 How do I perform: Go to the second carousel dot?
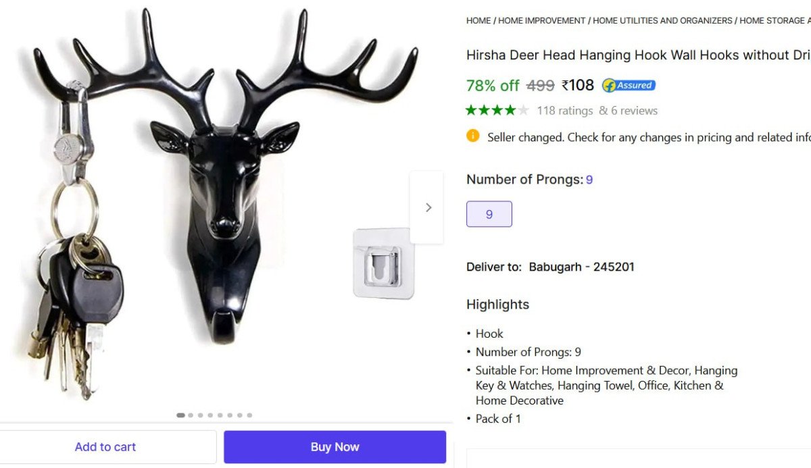pyautogui.click(x=191, y=415)
